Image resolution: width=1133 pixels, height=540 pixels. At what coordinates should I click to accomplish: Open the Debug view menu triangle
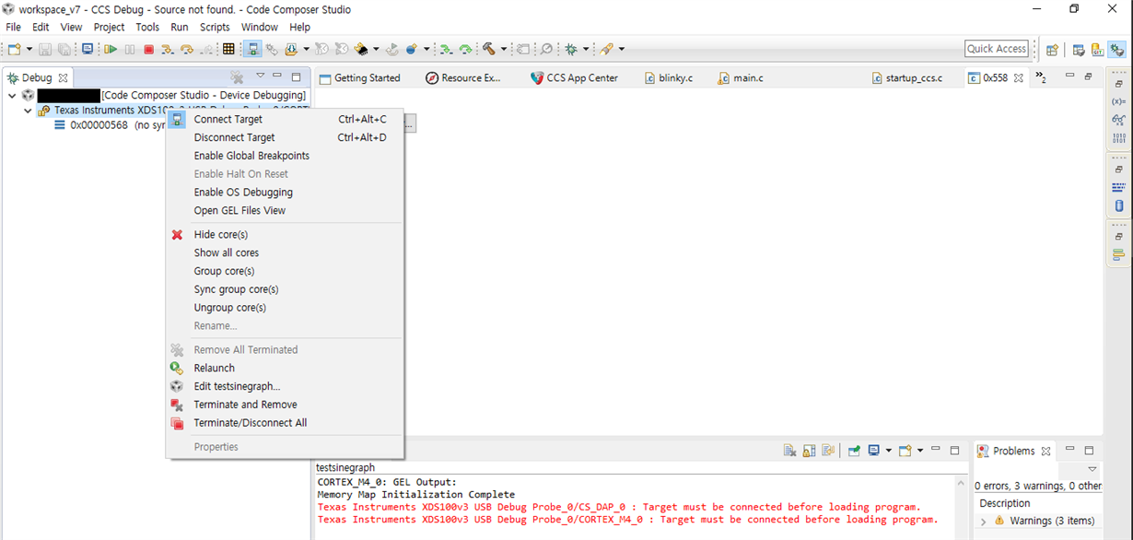[260, 76]
